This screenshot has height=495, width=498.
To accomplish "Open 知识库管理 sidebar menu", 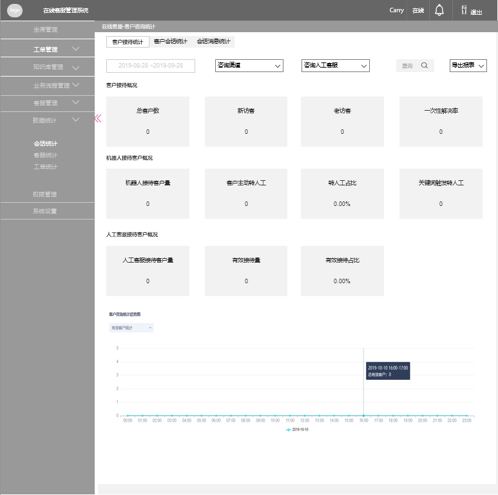I will click(47, 67).
